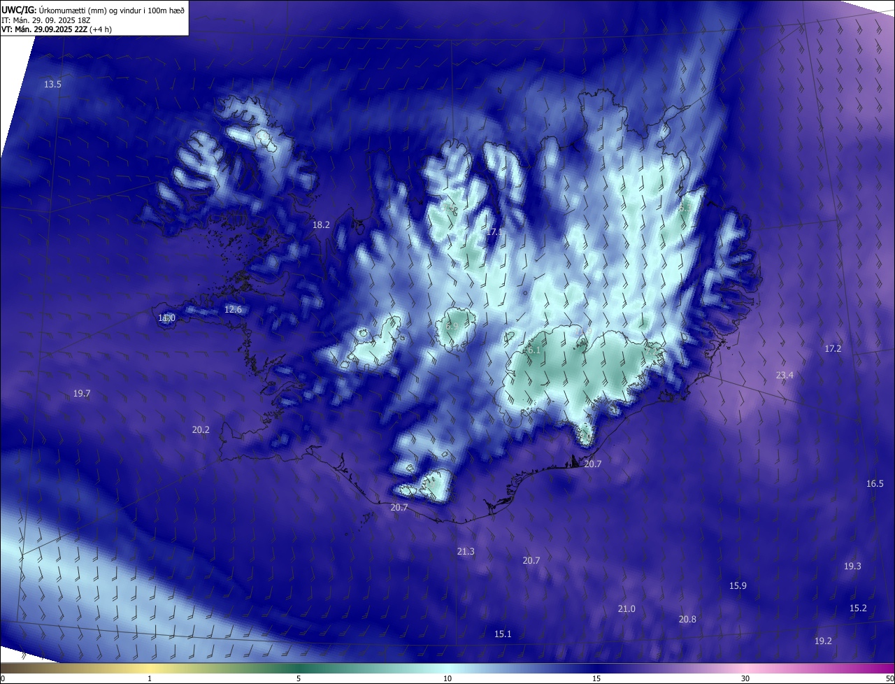Click the 15 tick on the color scale
The height and width of the screenshot is (684, 895).
596,678
